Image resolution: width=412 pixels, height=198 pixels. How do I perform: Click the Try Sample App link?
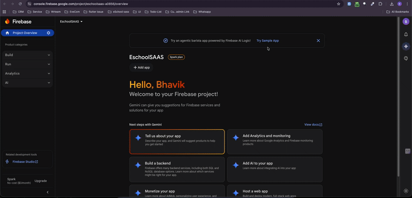[267, 41]
